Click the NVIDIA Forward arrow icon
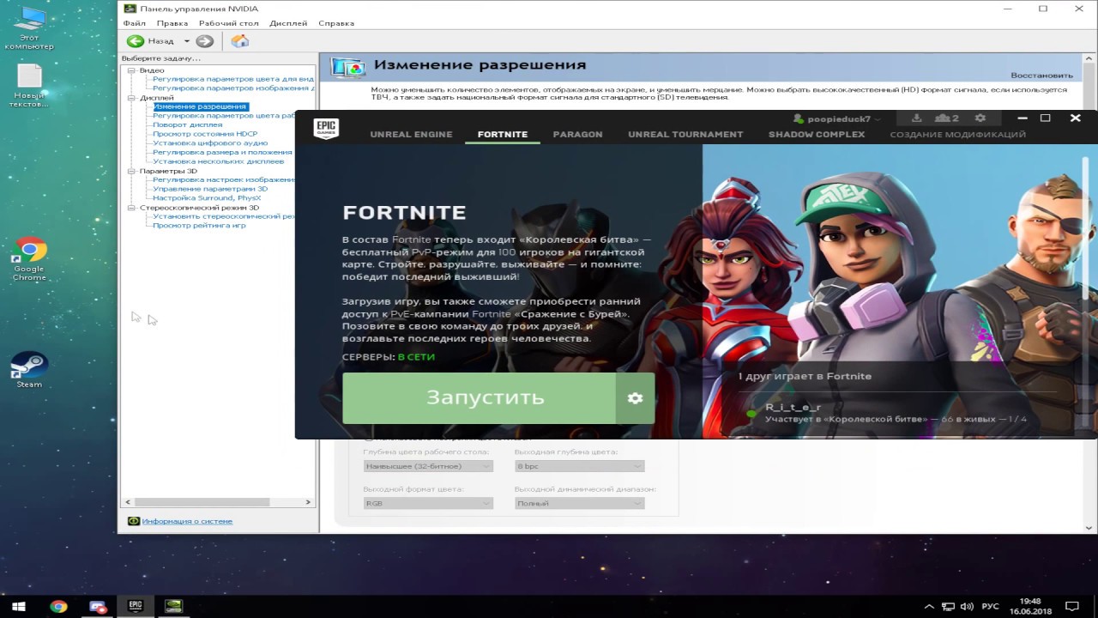This screenshot has height=618, width=1098. [x=204, y=40]
